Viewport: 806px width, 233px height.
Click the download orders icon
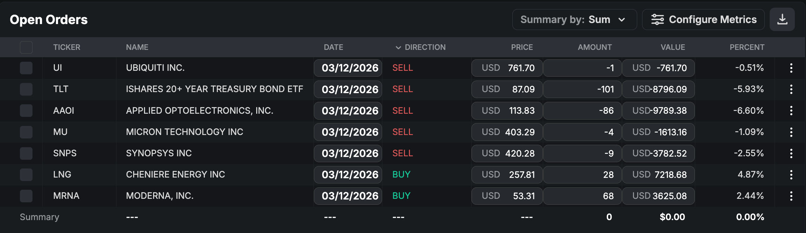click(782, 20)
